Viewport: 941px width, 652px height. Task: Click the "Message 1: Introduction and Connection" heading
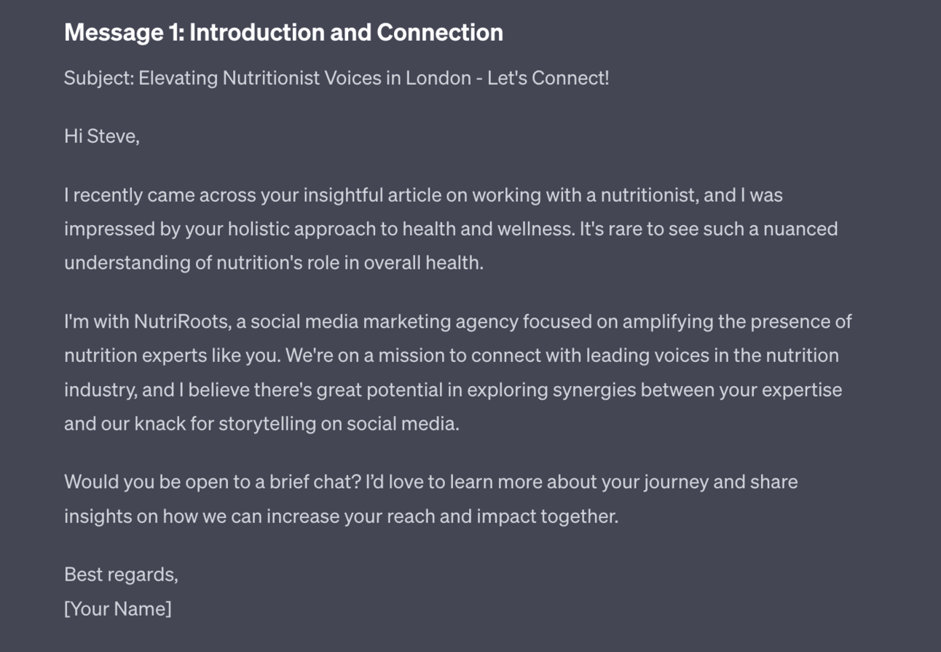coord(283,33)
